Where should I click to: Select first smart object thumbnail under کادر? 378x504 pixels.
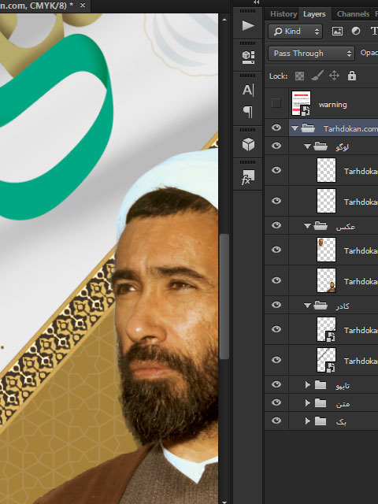click(x=326, y=329)
